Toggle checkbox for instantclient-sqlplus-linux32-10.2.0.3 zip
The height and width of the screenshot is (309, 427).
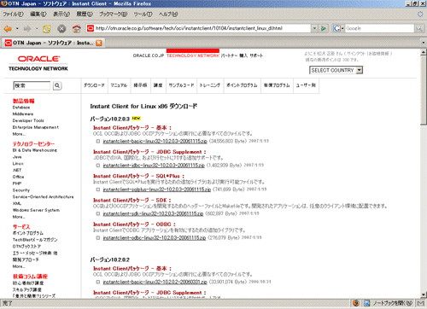98,189
